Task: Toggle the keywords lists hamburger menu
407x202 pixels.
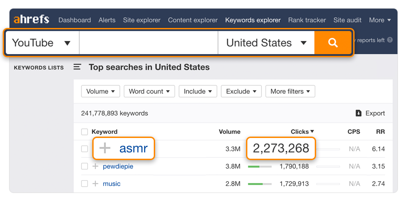Action: tap(77, 67)
